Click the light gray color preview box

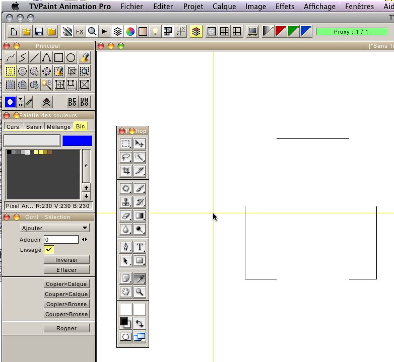tap(32, 140)
